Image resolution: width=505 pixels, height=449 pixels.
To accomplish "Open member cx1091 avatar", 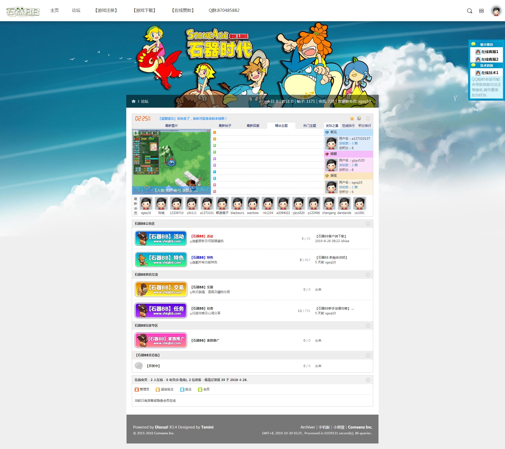I will tap(360, 203).
